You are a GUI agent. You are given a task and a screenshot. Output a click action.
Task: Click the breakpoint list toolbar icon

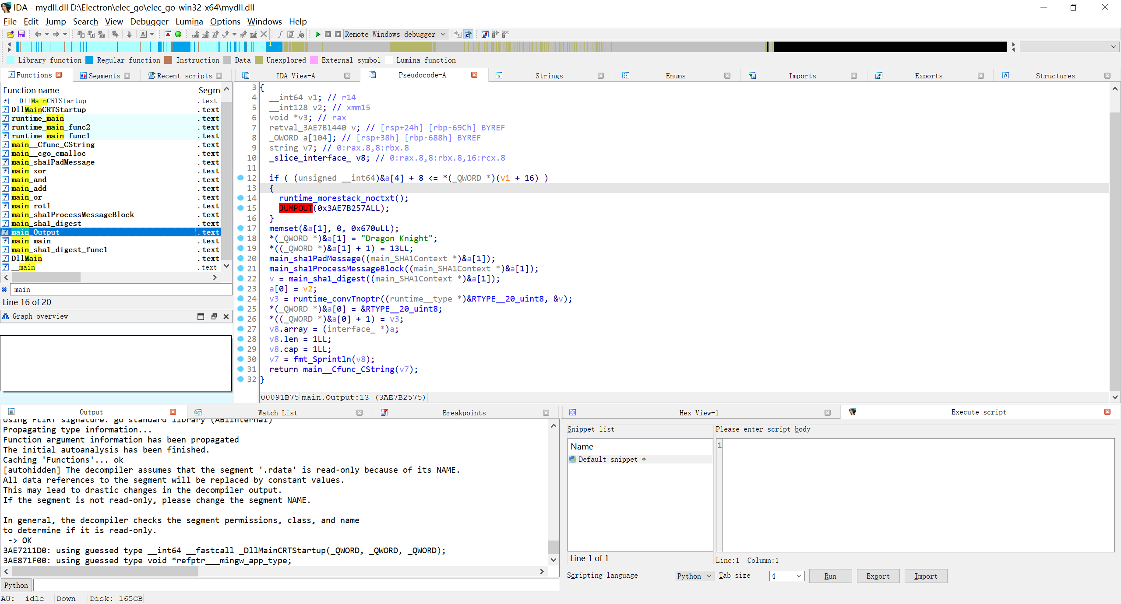pyautogui.click(x=485, y=34)
